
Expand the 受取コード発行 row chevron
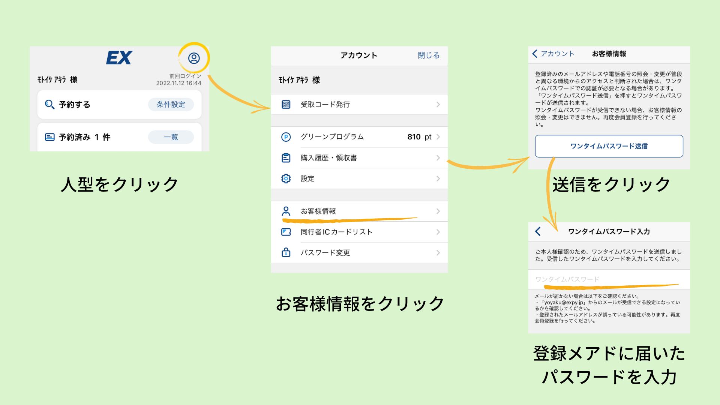coord(438,105)
